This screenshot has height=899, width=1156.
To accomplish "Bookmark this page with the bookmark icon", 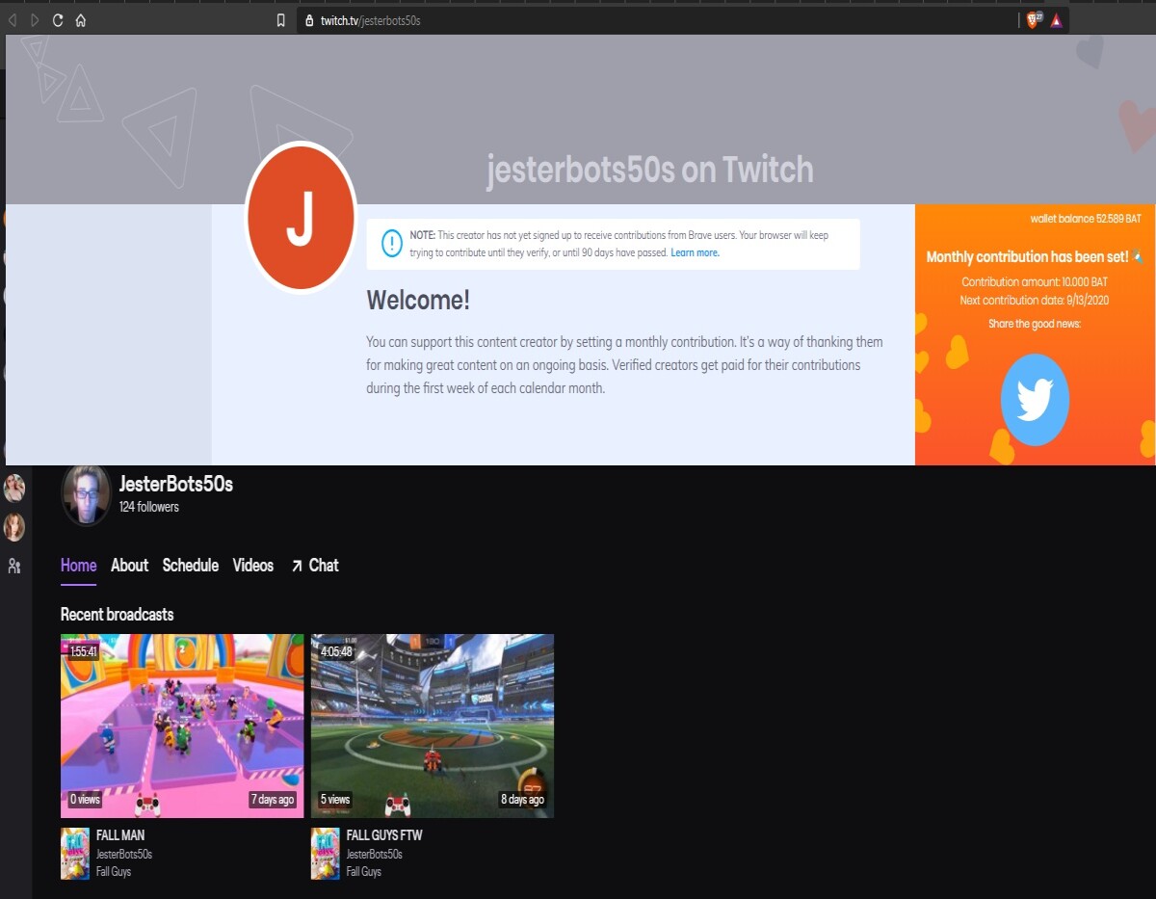I will (280, 20).
